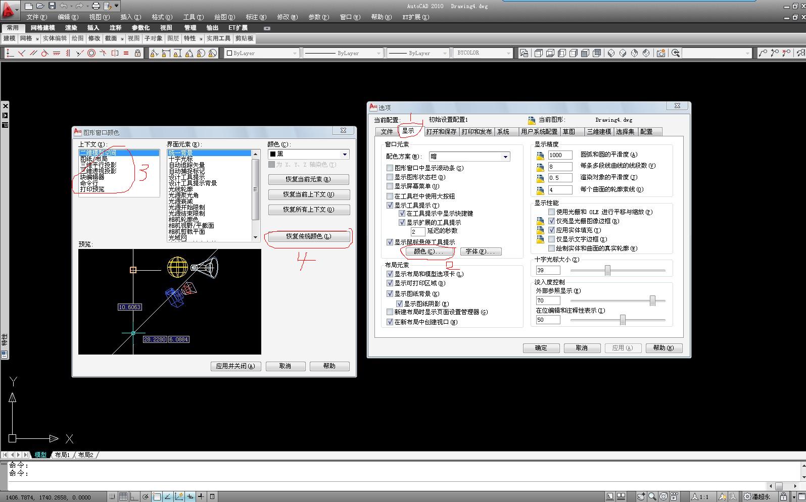Open the 格式 (Format) menu
Image resolution: width=806 pixels, height=502 pixels.
click(162, 17)
